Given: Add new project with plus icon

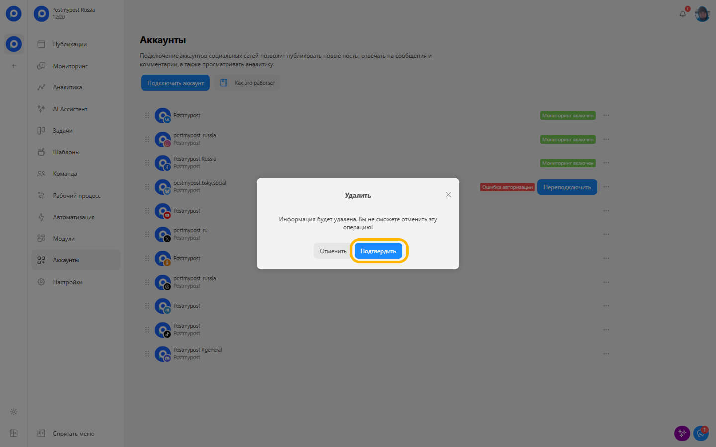Looking at the screenshot, I should (14, 66).
